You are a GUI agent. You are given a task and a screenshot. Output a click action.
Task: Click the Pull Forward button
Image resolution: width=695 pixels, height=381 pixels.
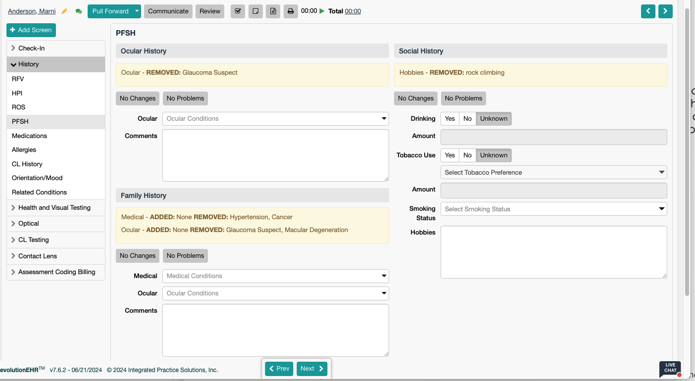coord(110,11)
